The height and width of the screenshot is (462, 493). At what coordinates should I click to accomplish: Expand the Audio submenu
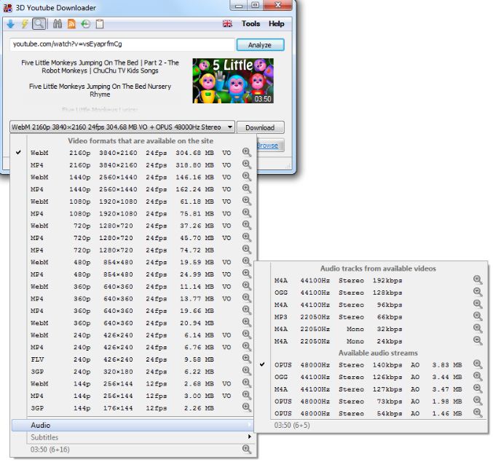[x=131, y=425]
